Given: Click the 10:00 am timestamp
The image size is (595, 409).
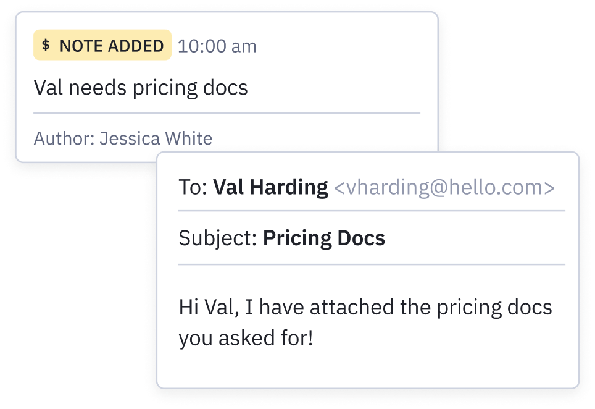Looking at the screenshot, I should click(217, 46).
